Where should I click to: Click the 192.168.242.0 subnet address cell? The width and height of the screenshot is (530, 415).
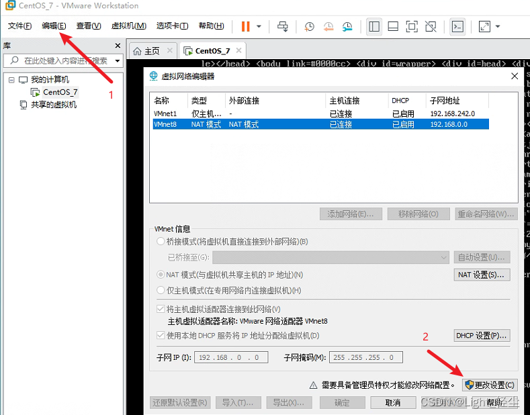(453, 114)
